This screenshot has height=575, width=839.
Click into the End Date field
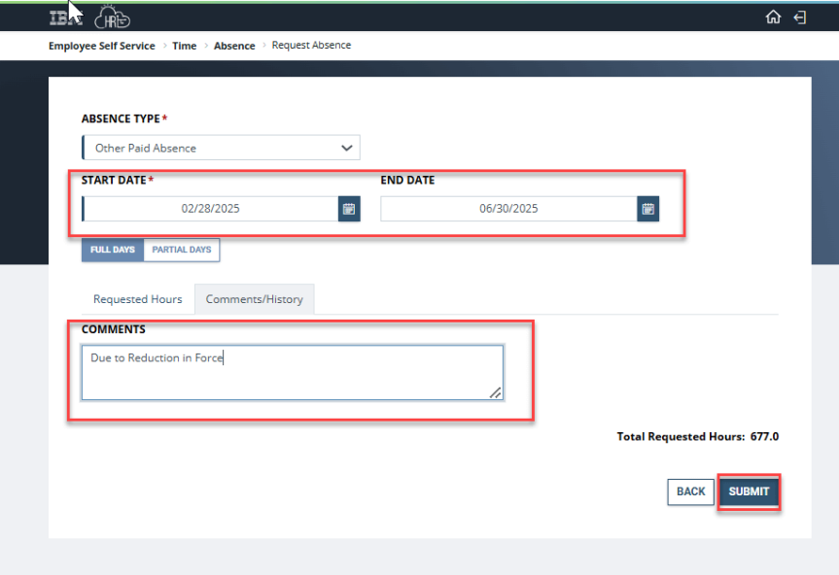507,209
